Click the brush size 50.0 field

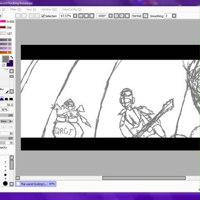point(7,105)
